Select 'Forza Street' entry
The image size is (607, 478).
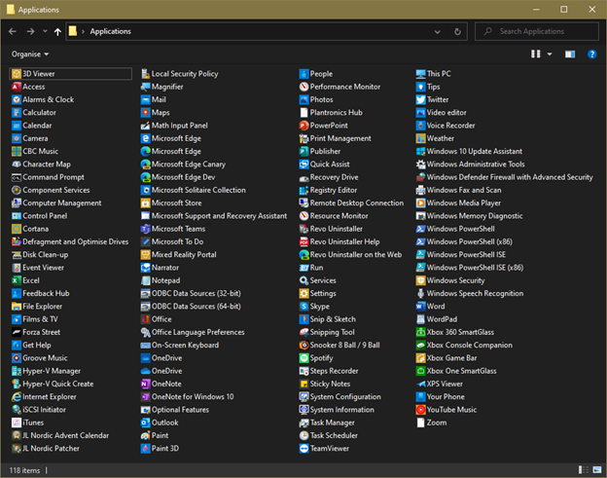pos(36,332)
